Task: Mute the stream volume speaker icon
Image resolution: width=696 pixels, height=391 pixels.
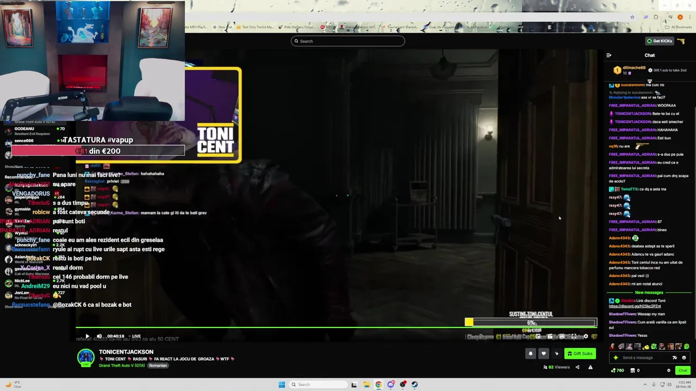Action: point(99,336)
